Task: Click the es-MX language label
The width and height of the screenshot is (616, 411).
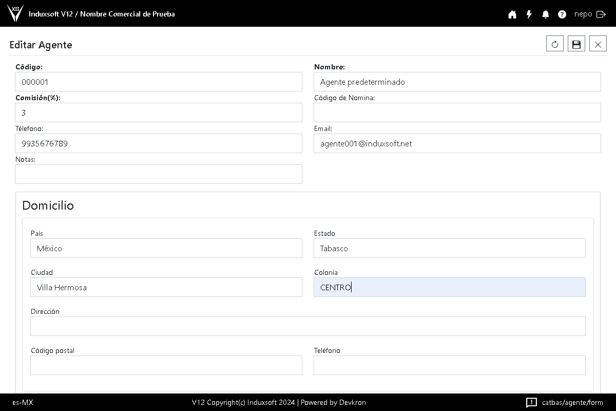Action: [x=23, y=402]
